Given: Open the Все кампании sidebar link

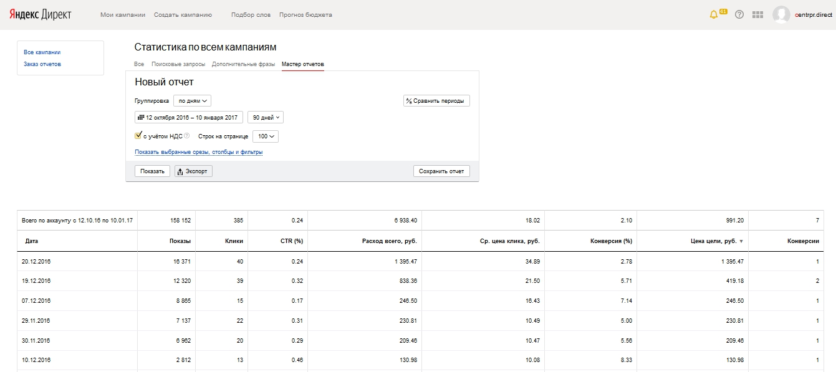Looking at the screenshot, I should [42, 52].
